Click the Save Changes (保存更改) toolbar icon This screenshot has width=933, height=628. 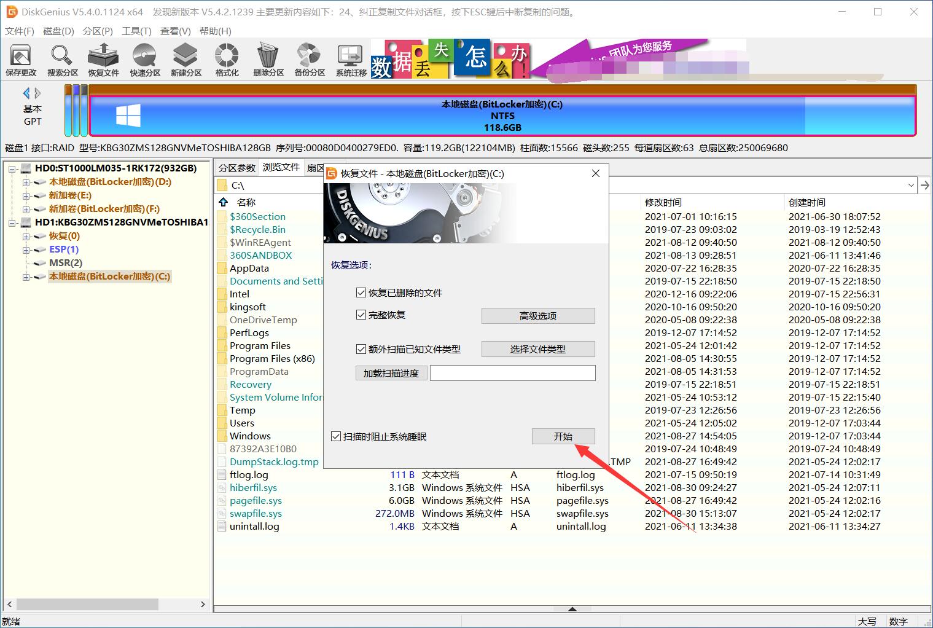tap(21, 60)
